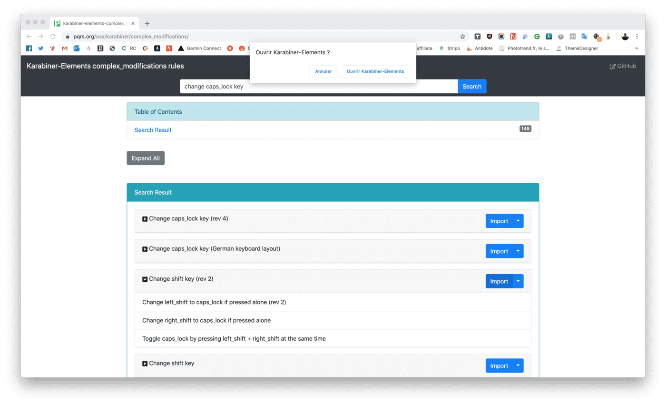Go back to the previous page

click(29, 36)
